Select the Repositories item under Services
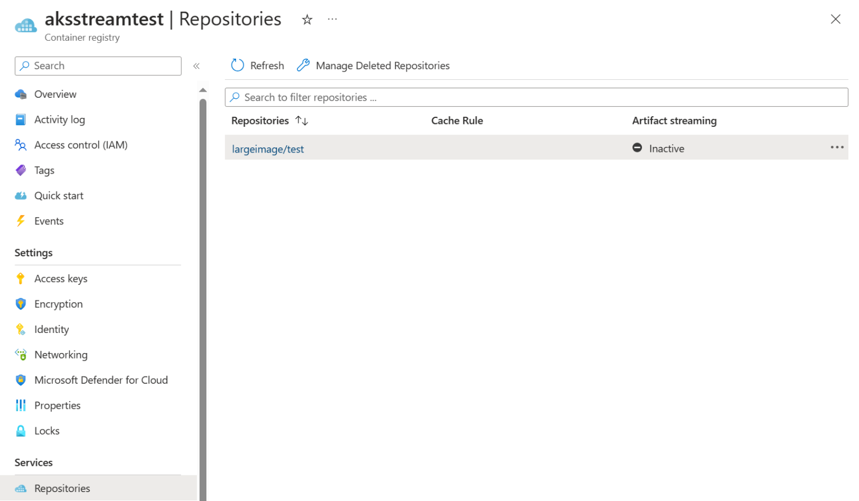Screen dimensions: 859x501 pyautogui.click(x=62, y=488)
